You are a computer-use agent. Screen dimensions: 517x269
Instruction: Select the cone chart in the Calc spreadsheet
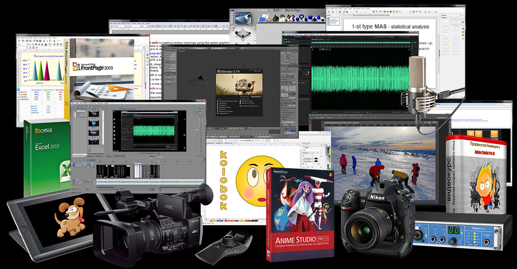[x=43, y=69]
